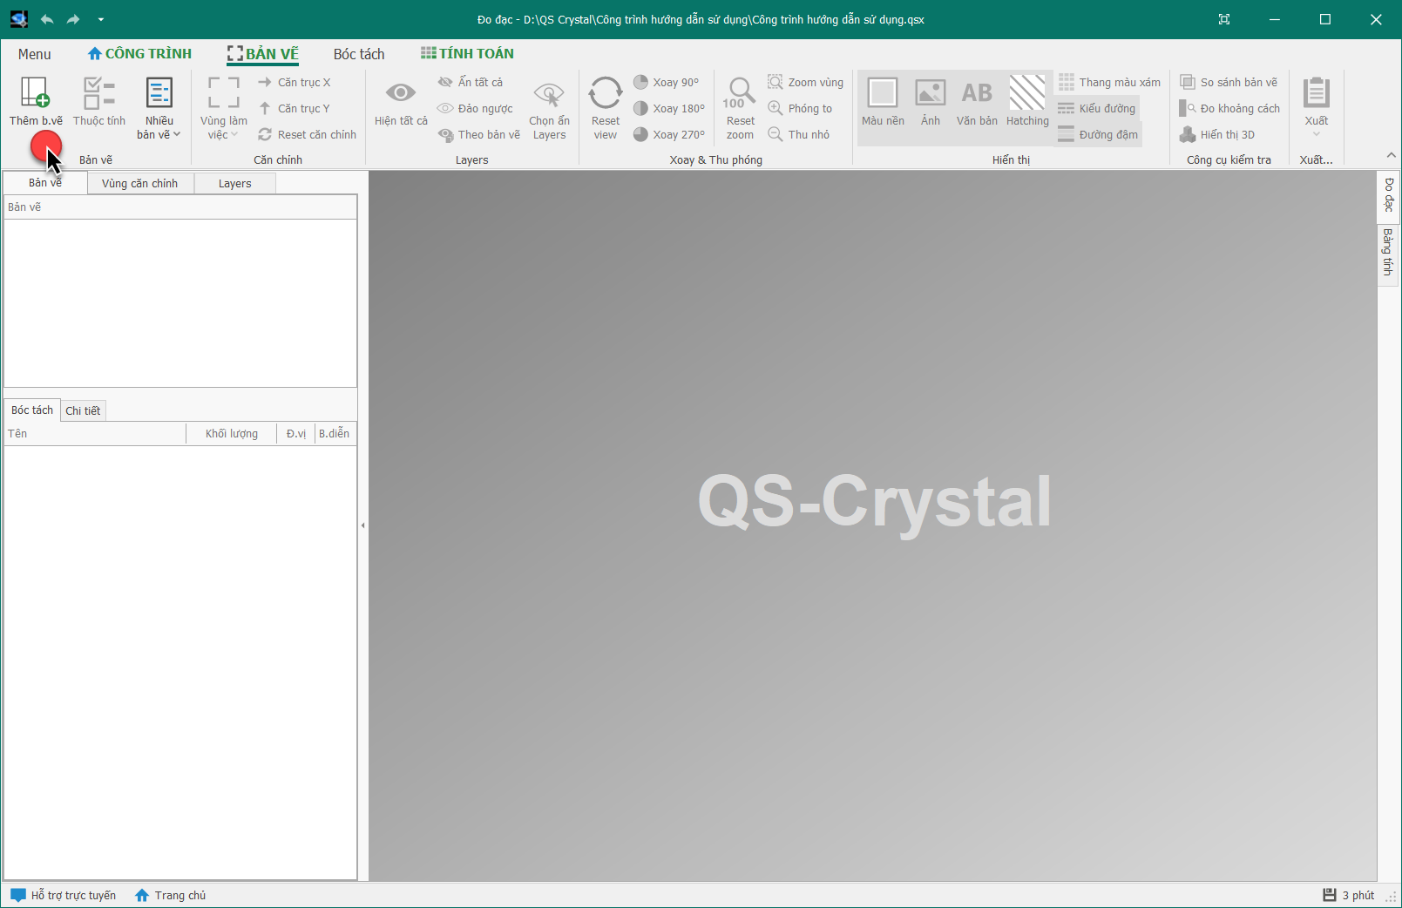Viewport: 1402px width, 908px height.
Task: Expand Vùng làm việc dropdown
Action: click(223, 108)
